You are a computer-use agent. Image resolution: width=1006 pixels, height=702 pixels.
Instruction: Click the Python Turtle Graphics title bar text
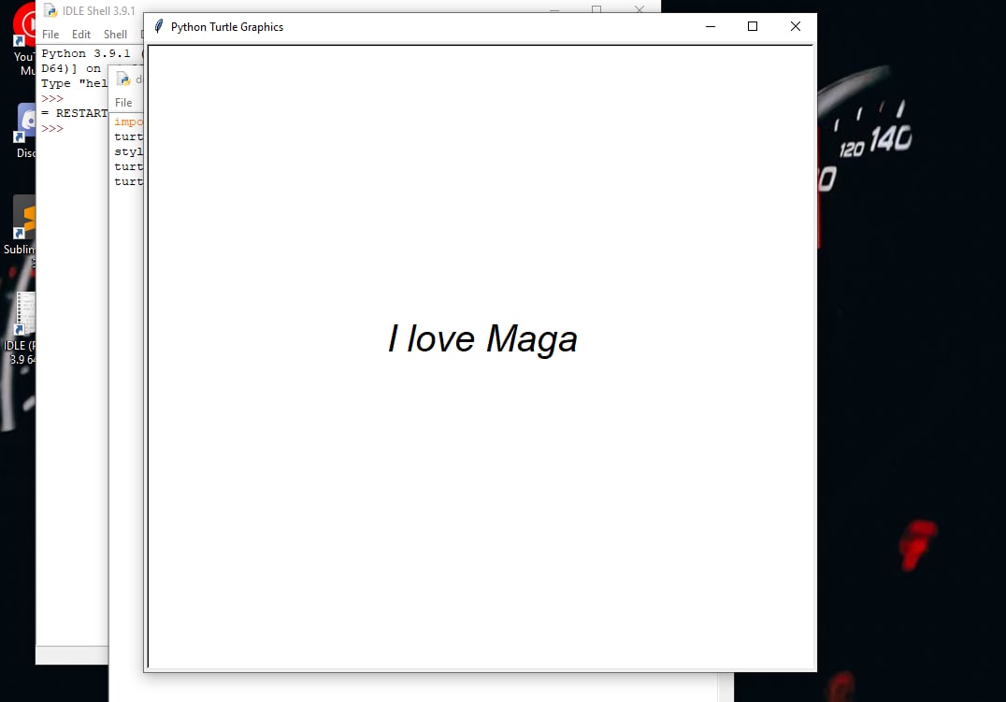(227, 27)
